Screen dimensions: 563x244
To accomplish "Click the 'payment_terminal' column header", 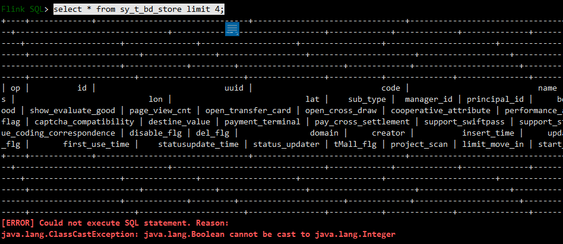I will click(x=262, y=122).
